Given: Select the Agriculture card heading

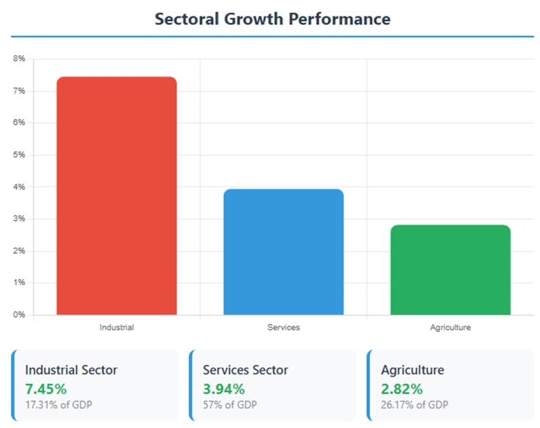Looking at the screenshot, I should pyautogui.click(x=412, y=370).
